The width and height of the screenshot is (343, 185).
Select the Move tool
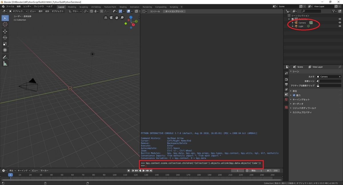[x=5, y=31]
